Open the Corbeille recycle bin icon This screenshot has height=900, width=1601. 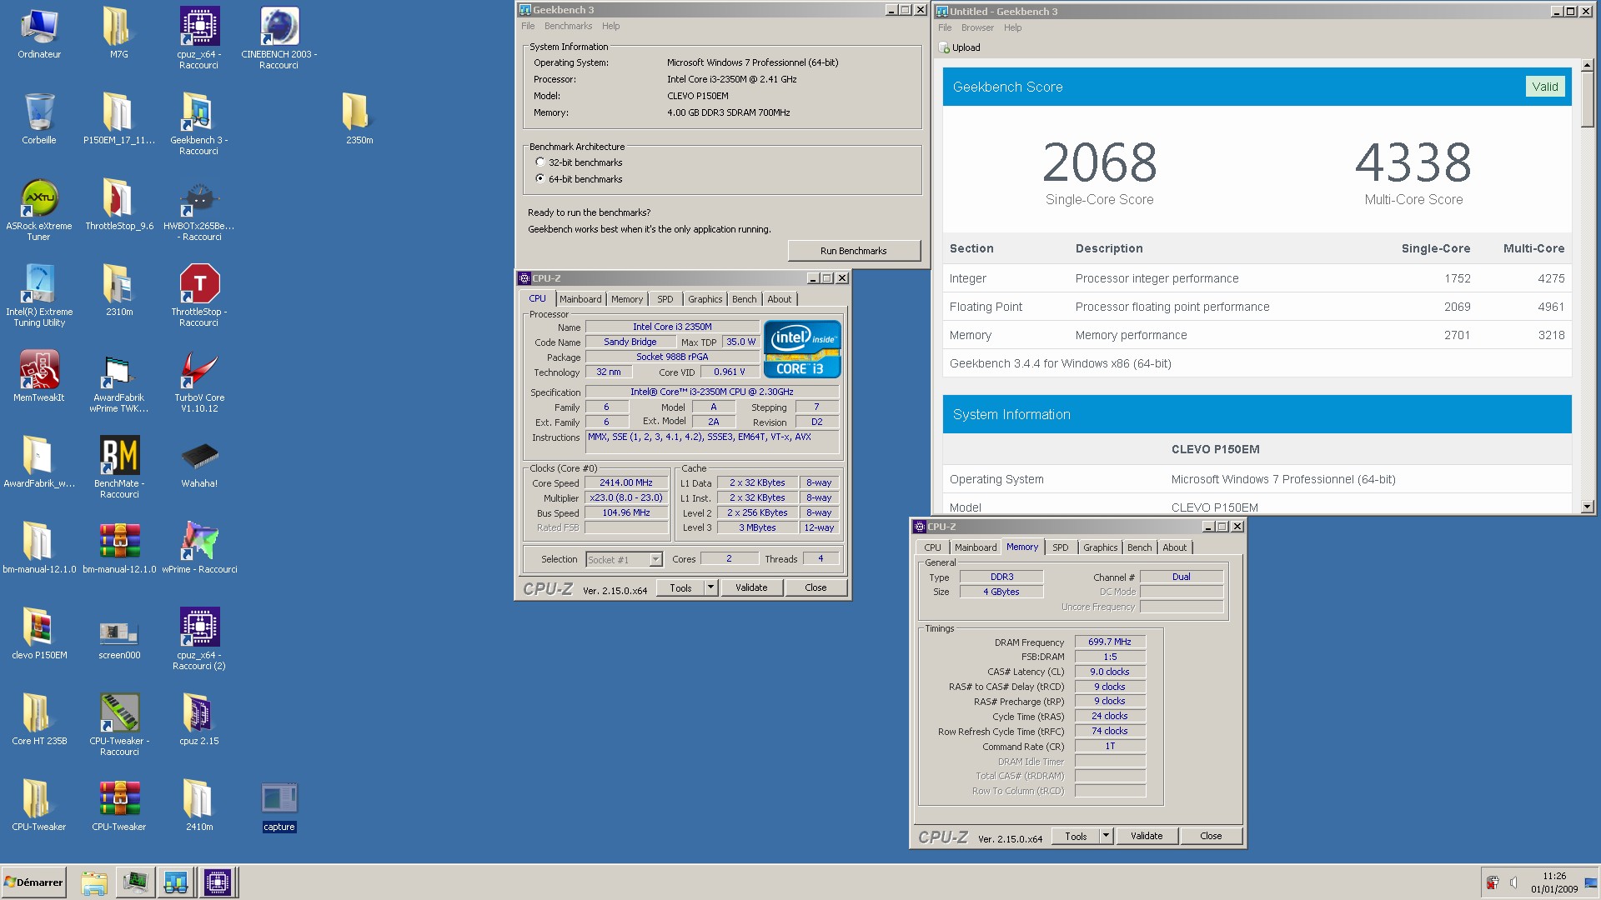[39, 112]
